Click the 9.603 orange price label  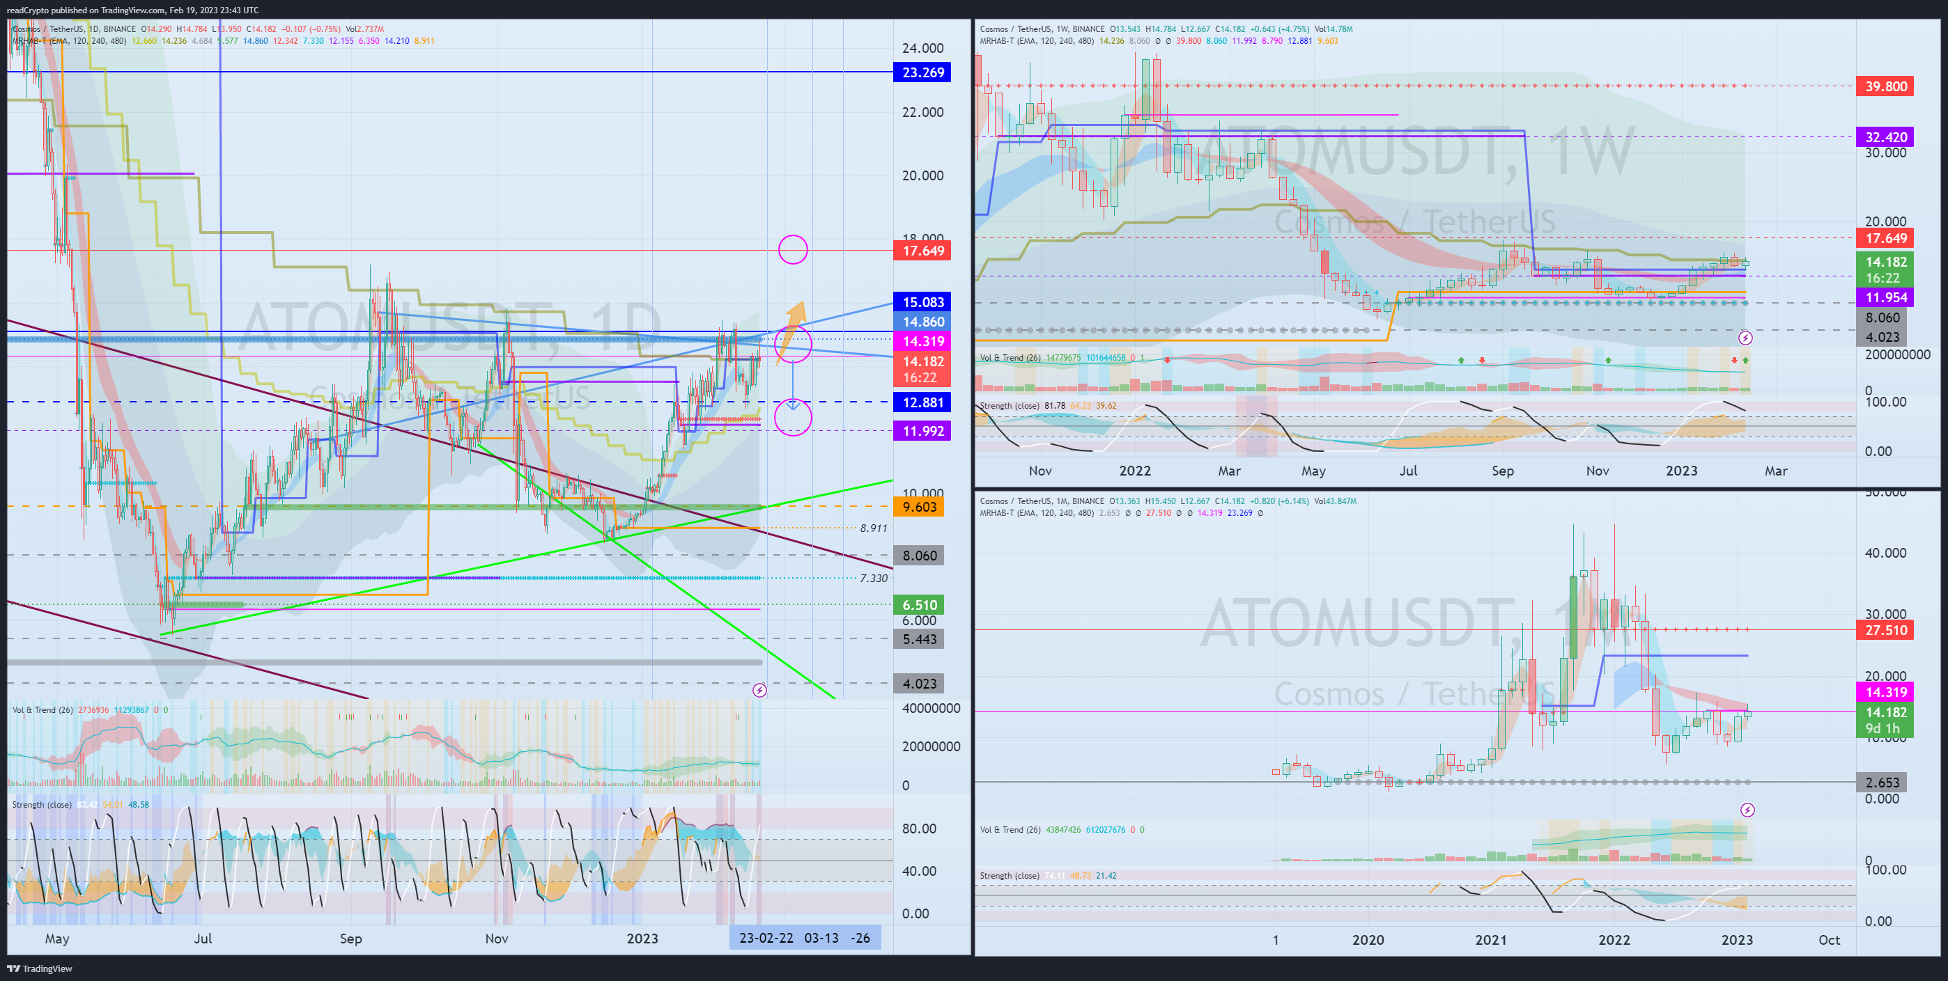[918, 507]
